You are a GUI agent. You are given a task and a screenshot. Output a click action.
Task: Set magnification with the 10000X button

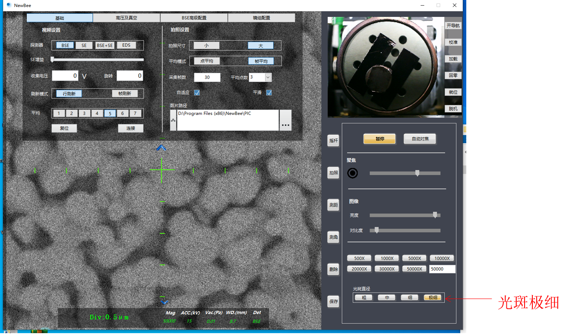pyautogui.click(x=442, y=258)
